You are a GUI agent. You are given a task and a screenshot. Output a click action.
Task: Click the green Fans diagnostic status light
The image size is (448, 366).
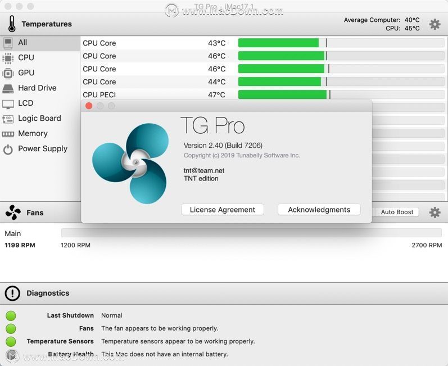pos(11,328)
